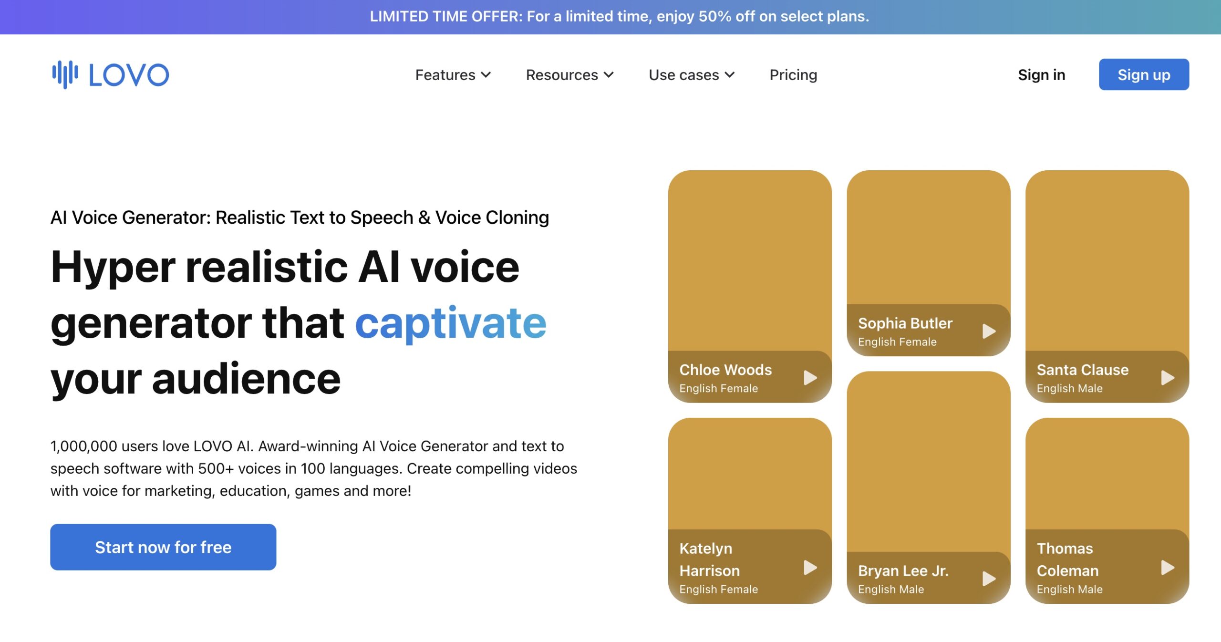The image size is (1221, 642).
Task: Open the Resources dropdown menu
Action: pyautogui.click(x=569, y=75)
